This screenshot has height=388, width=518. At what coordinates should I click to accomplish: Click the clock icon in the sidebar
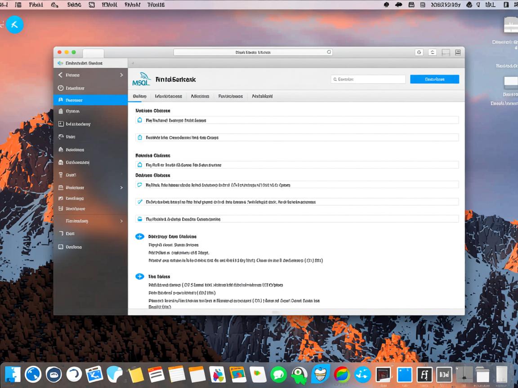click(x=61, y=88)
